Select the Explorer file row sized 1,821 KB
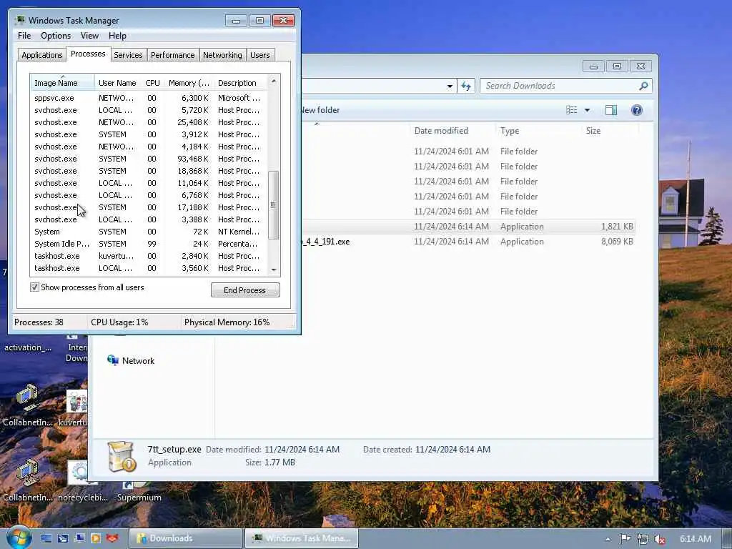 (x=468, y=227)
